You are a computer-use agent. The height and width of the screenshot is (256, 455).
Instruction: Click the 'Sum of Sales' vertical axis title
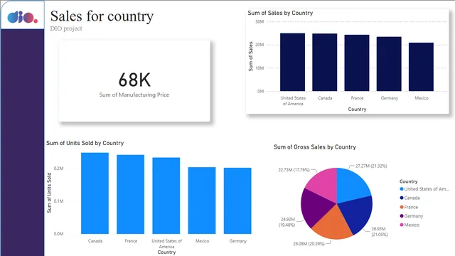coord(251,57)
